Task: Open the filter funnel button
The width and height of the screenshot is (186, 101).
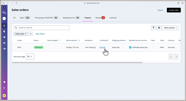Action: [153, 28]
